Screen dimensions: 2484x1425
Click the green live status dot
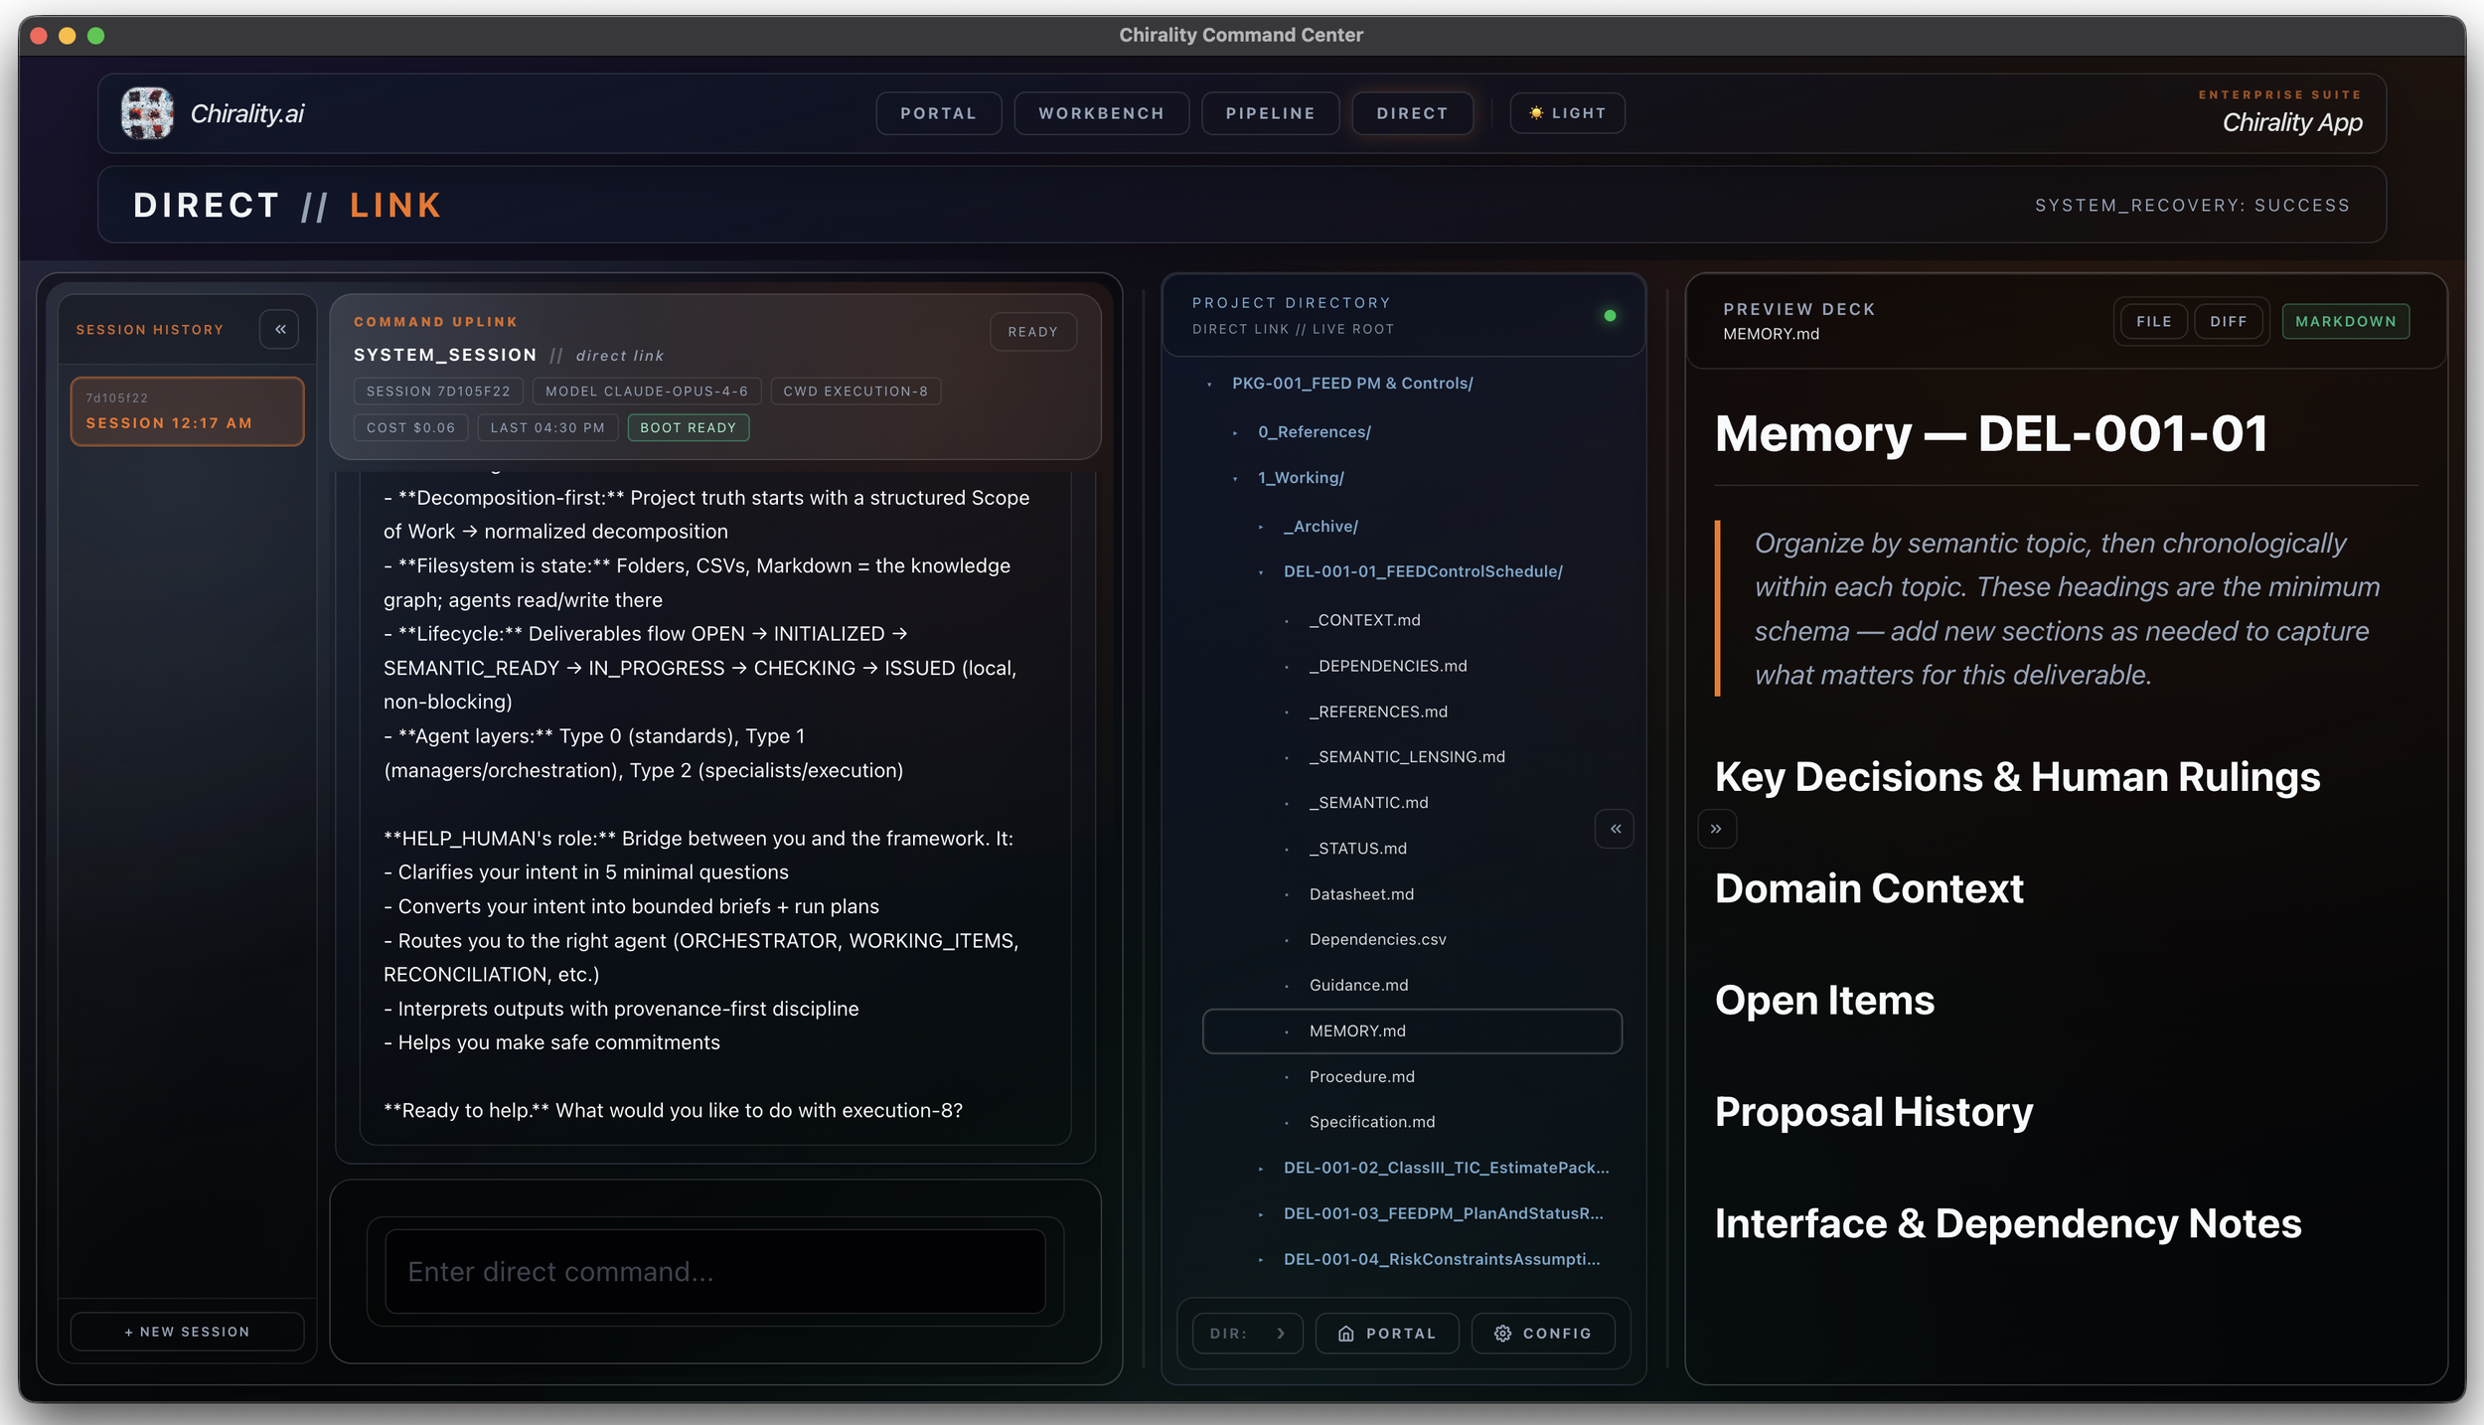(1610, 316)
